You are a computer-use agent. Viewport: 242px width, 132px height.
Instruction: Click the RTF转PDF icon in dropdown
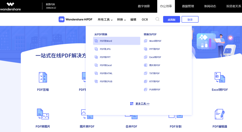[x=146, y=81]
